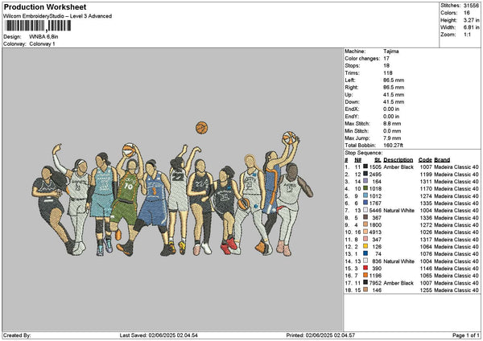
Task: Select the Machine Tajima entry
Action: click(x=390, y=51)
